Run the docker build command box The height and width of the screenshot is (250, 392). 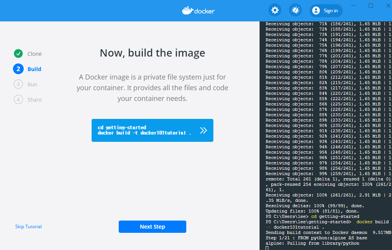[x=152, y=130]
